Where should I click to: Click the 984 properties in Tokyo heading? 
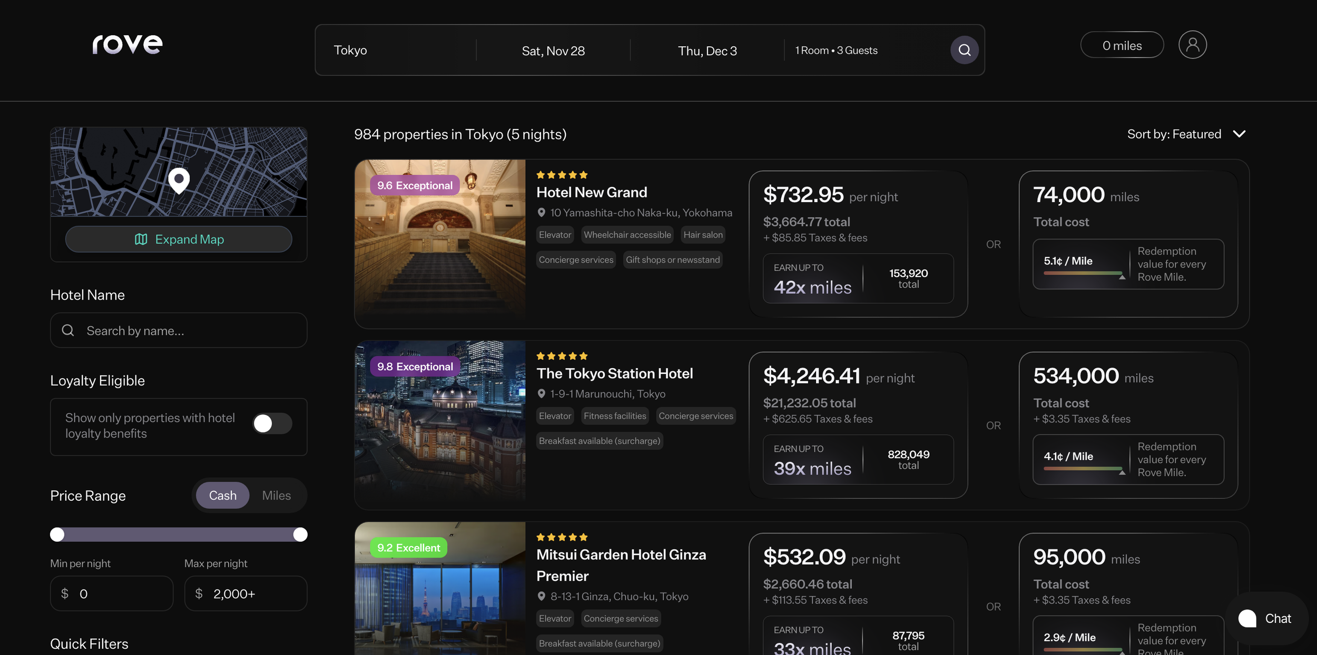tap(460, 134)
